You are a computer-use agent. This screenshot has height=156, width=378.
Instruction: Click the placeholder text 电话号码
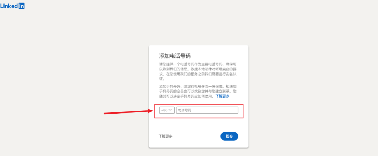tap(184, 110)
